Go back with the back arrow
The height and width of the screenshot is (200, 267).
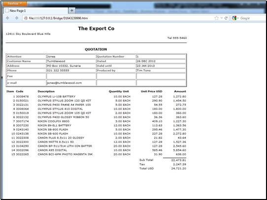point(8,18)
